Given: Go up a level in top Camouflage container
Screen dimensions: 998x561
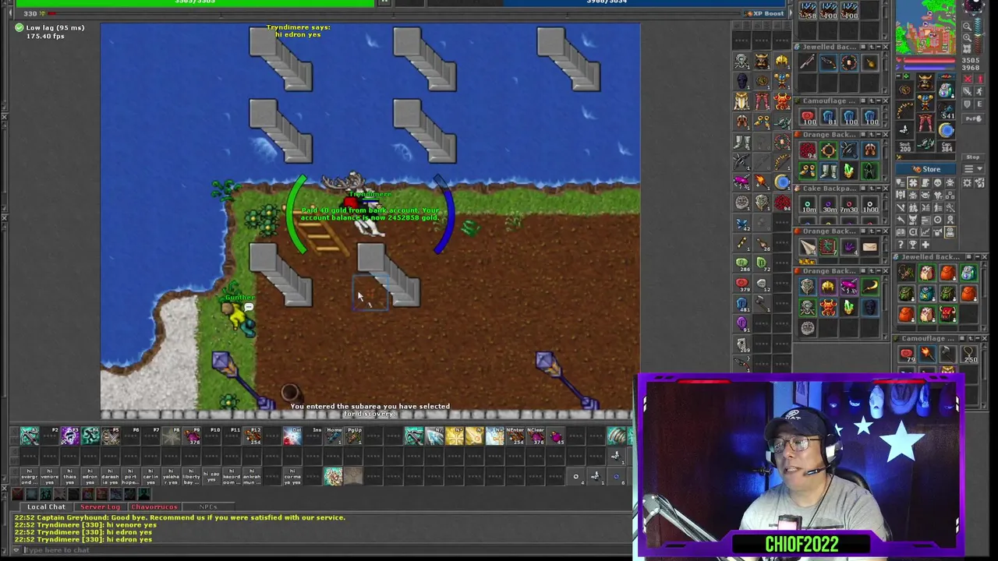Looking at the screenshot, I should pyautogui.click(x=872, y=101).
